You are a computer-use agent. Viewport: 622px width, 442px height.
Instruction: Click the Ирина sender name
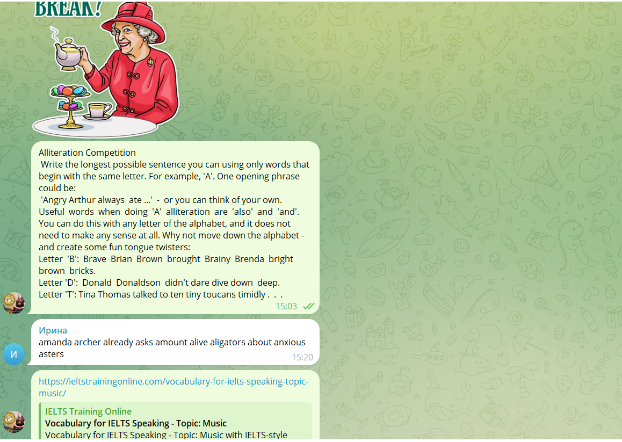(53, 330)
